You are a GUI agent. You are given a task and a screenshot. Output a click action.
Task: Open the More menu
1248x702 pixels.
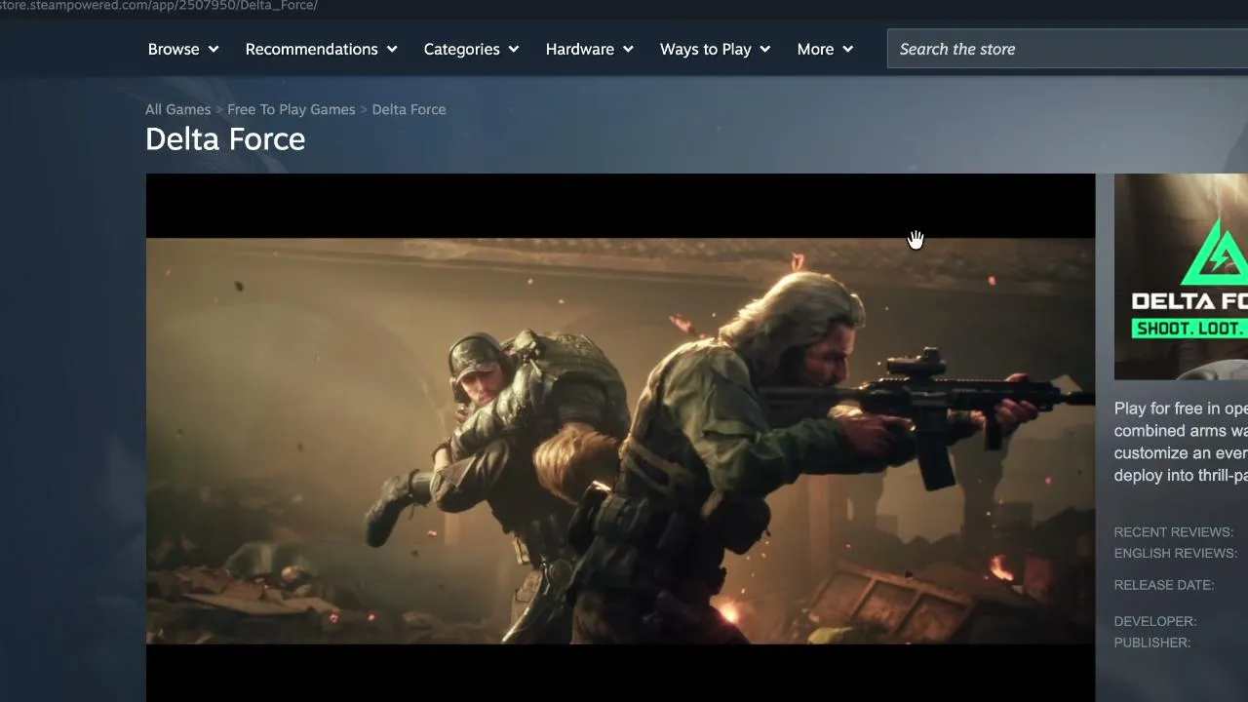825,49
